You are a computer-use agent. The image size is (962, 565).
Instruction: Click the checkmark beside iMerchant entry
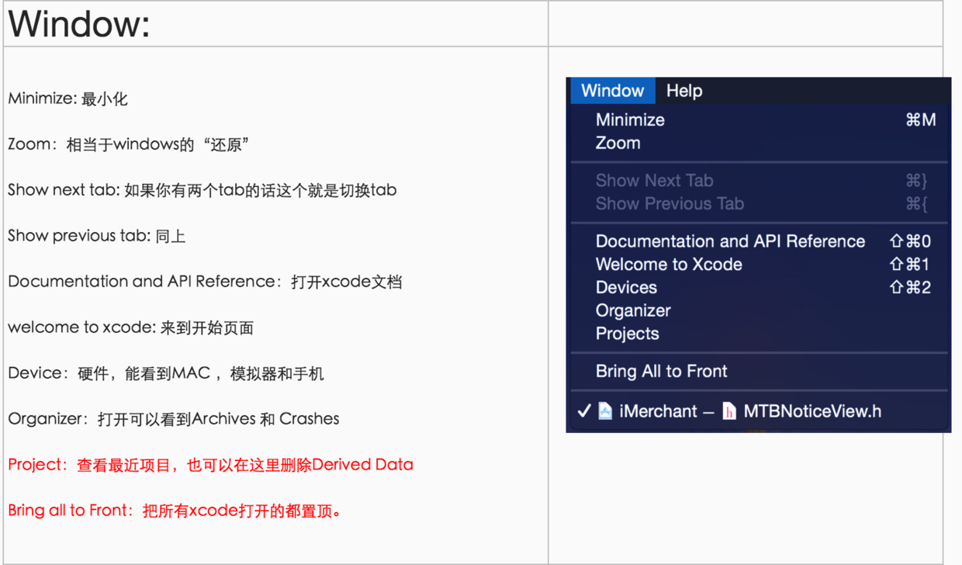point(584,411)
